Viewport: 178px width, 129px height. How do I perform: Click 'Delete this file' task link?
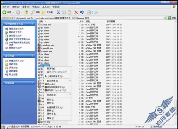pyautogui.click(x=15, y=48)
